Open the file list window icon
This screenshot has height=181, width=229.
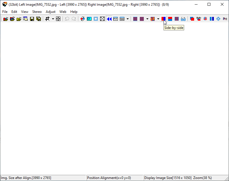click(x=25, y=19)
